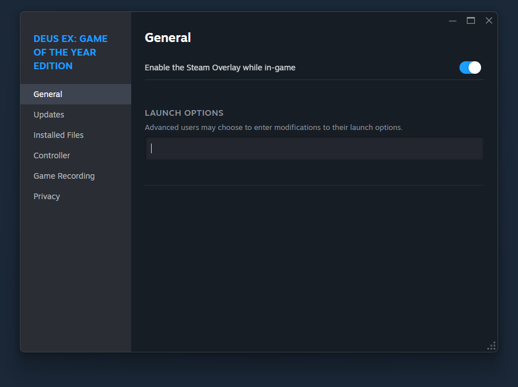Open the Updates section
The height and width of the screenshot is (387, 518).
pos(76,115)
